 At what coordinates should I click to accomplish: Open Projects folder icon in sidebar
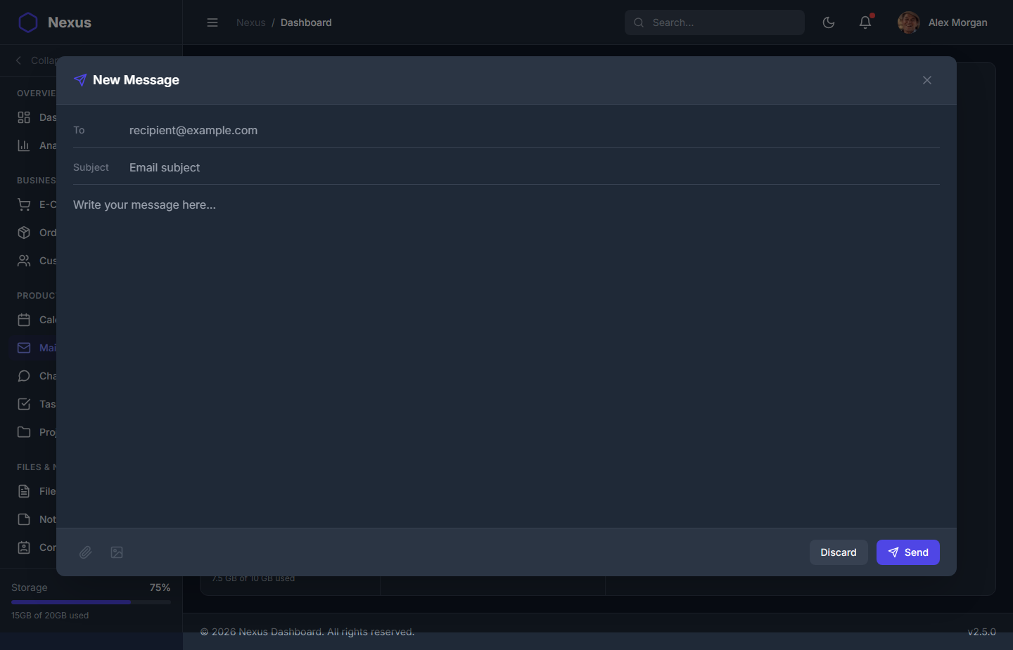click(x=24, y=432)
